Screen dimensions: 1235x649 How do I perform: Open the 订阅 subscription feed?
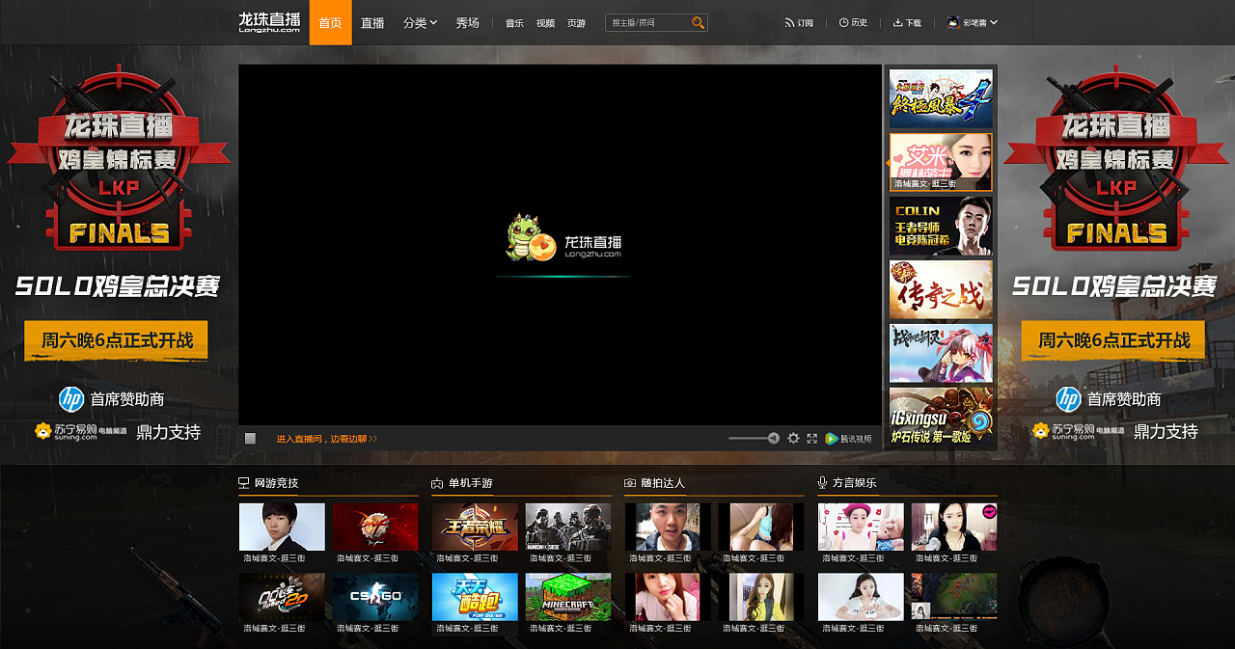[799, 22]
